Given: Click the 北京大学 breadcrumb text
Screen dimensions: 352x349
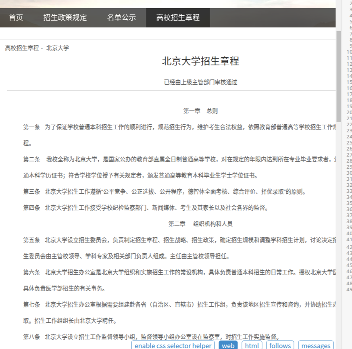Looking at the screenshot, I should point(58,48).
